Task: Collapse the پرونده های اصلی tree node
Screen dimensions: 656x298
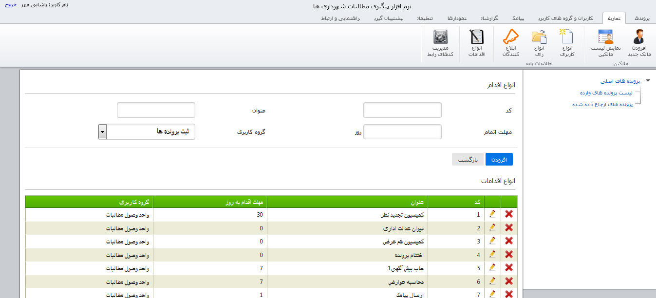Action: pos(647,81)
